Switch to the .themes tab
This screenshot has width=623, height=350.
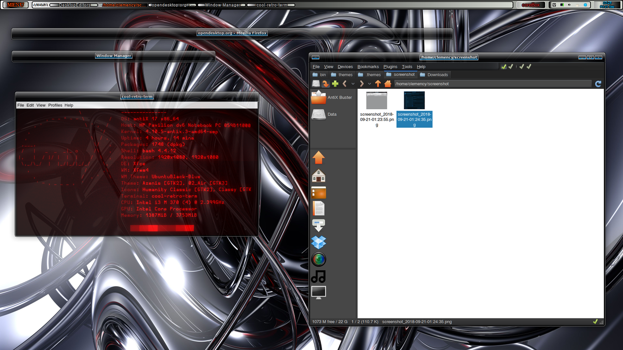tap(369, 75)
